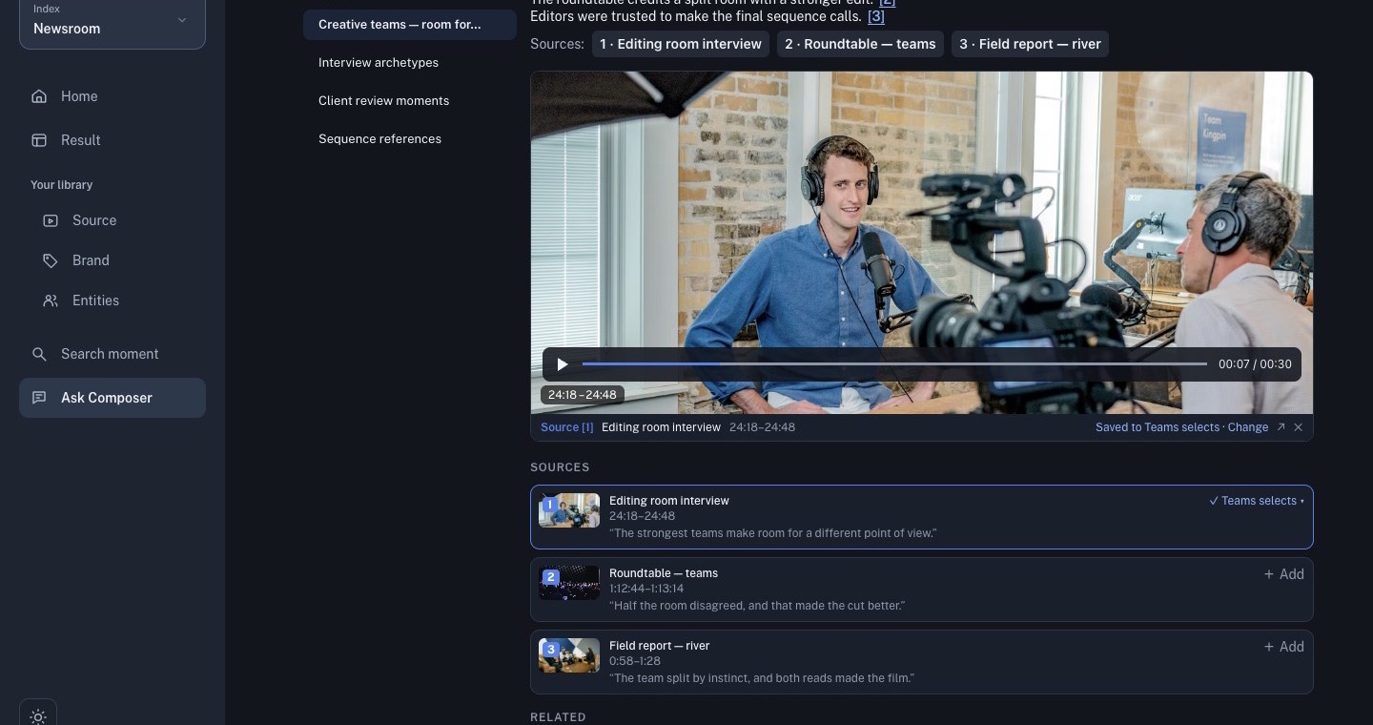Image resolution: width=1373 pixels, height=725 pixels.
Task: Open the Home page from the sidebar
Action: 113,96
